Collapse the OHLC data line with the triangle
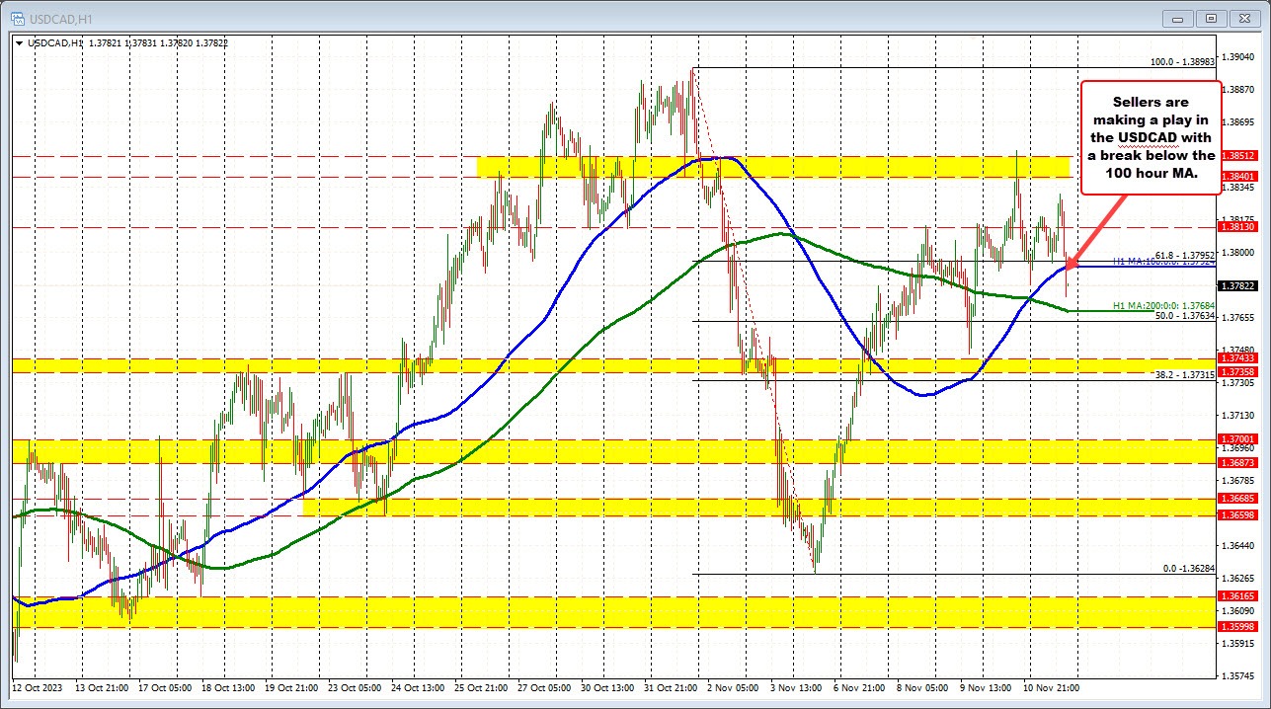The height and width of the screenshot is (709, 1271). click(x=21, y=42)
